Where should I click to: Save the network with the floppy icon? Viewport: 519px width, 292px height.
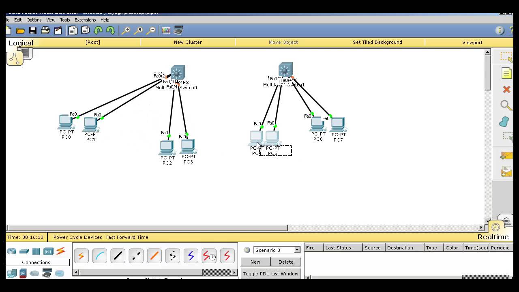[33, 30]
